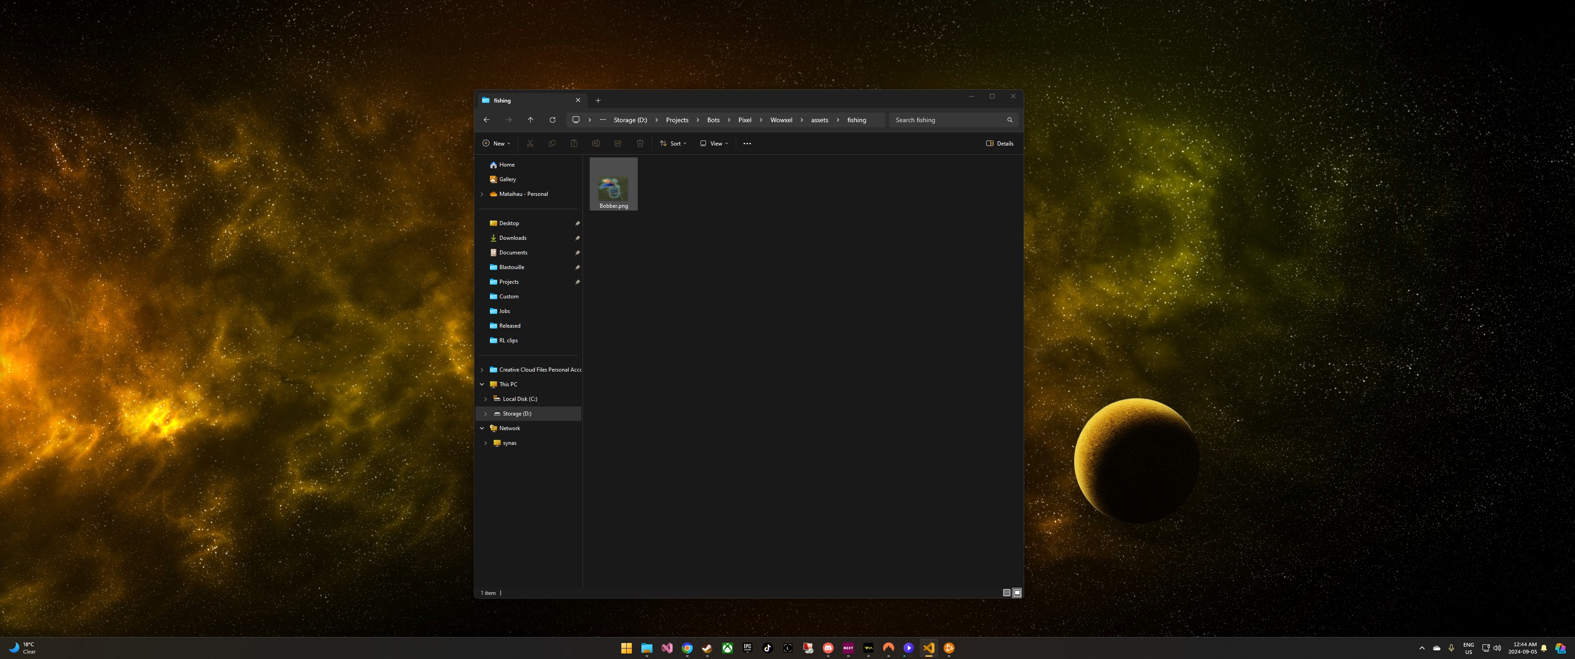Add a new tab with plus button

(598, 100)
